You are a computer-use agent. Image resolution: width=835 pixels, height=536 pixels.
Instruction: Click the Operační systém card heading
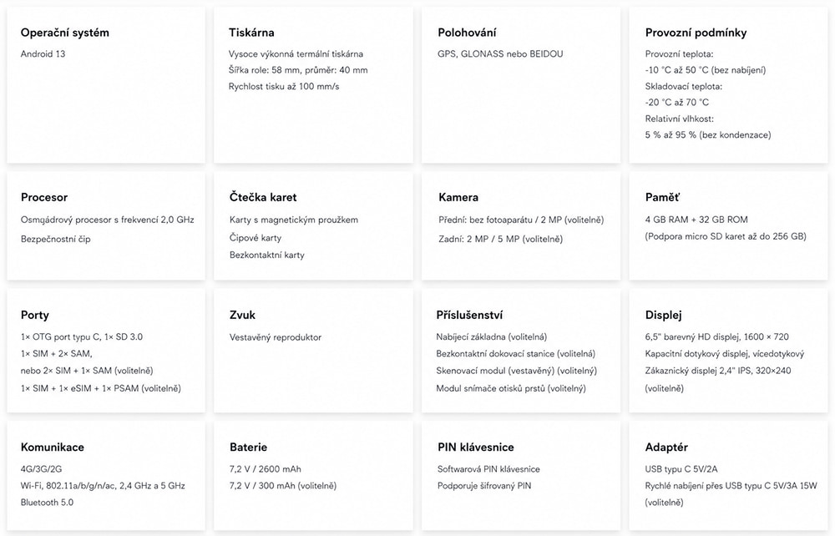tap(64, 33)
